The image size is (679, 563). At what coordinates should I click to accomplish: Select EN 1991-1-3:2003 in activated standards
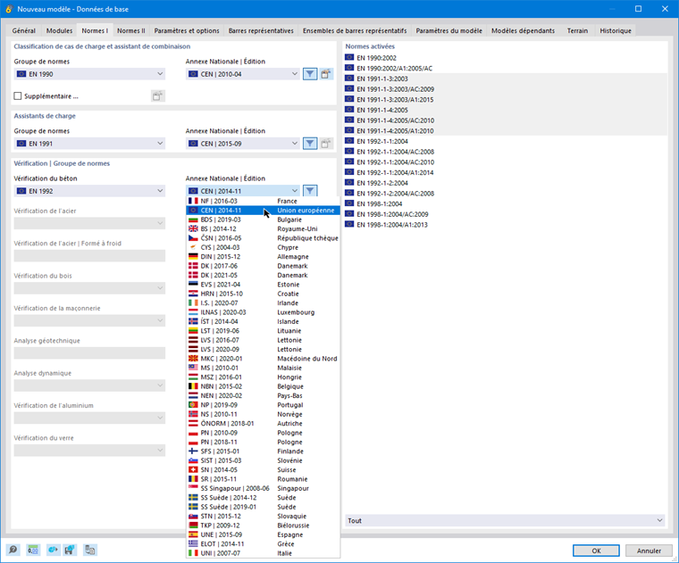click(x=505, y=79)
